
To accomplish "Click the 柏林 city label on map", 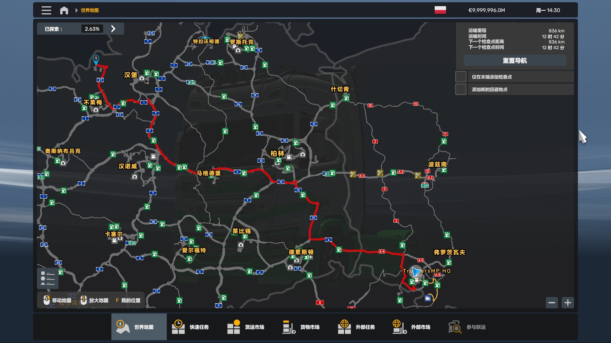I will [x=277, y=154].
